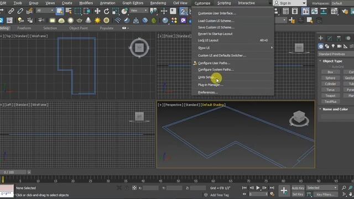Open the Scripting menu
This screenshot has height=199, width=354.
223,3
